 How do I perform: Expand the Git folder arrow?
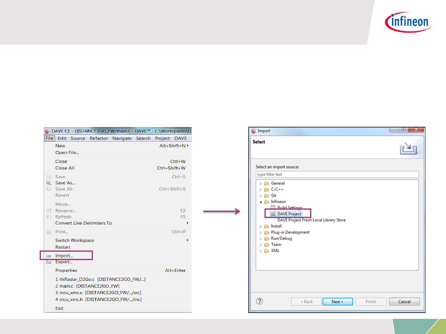click(x=261, y=196)
